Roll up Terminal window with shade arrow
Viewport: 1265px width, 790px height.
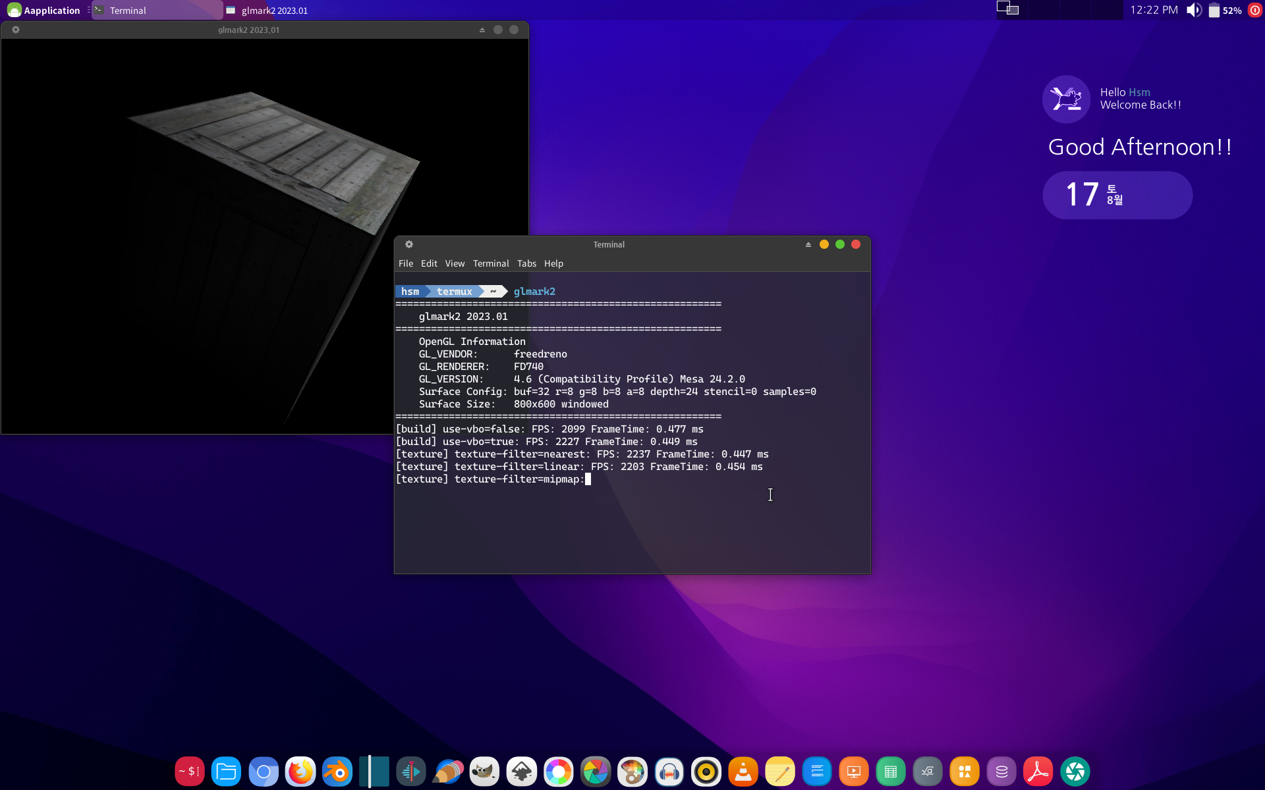(808, 244)
